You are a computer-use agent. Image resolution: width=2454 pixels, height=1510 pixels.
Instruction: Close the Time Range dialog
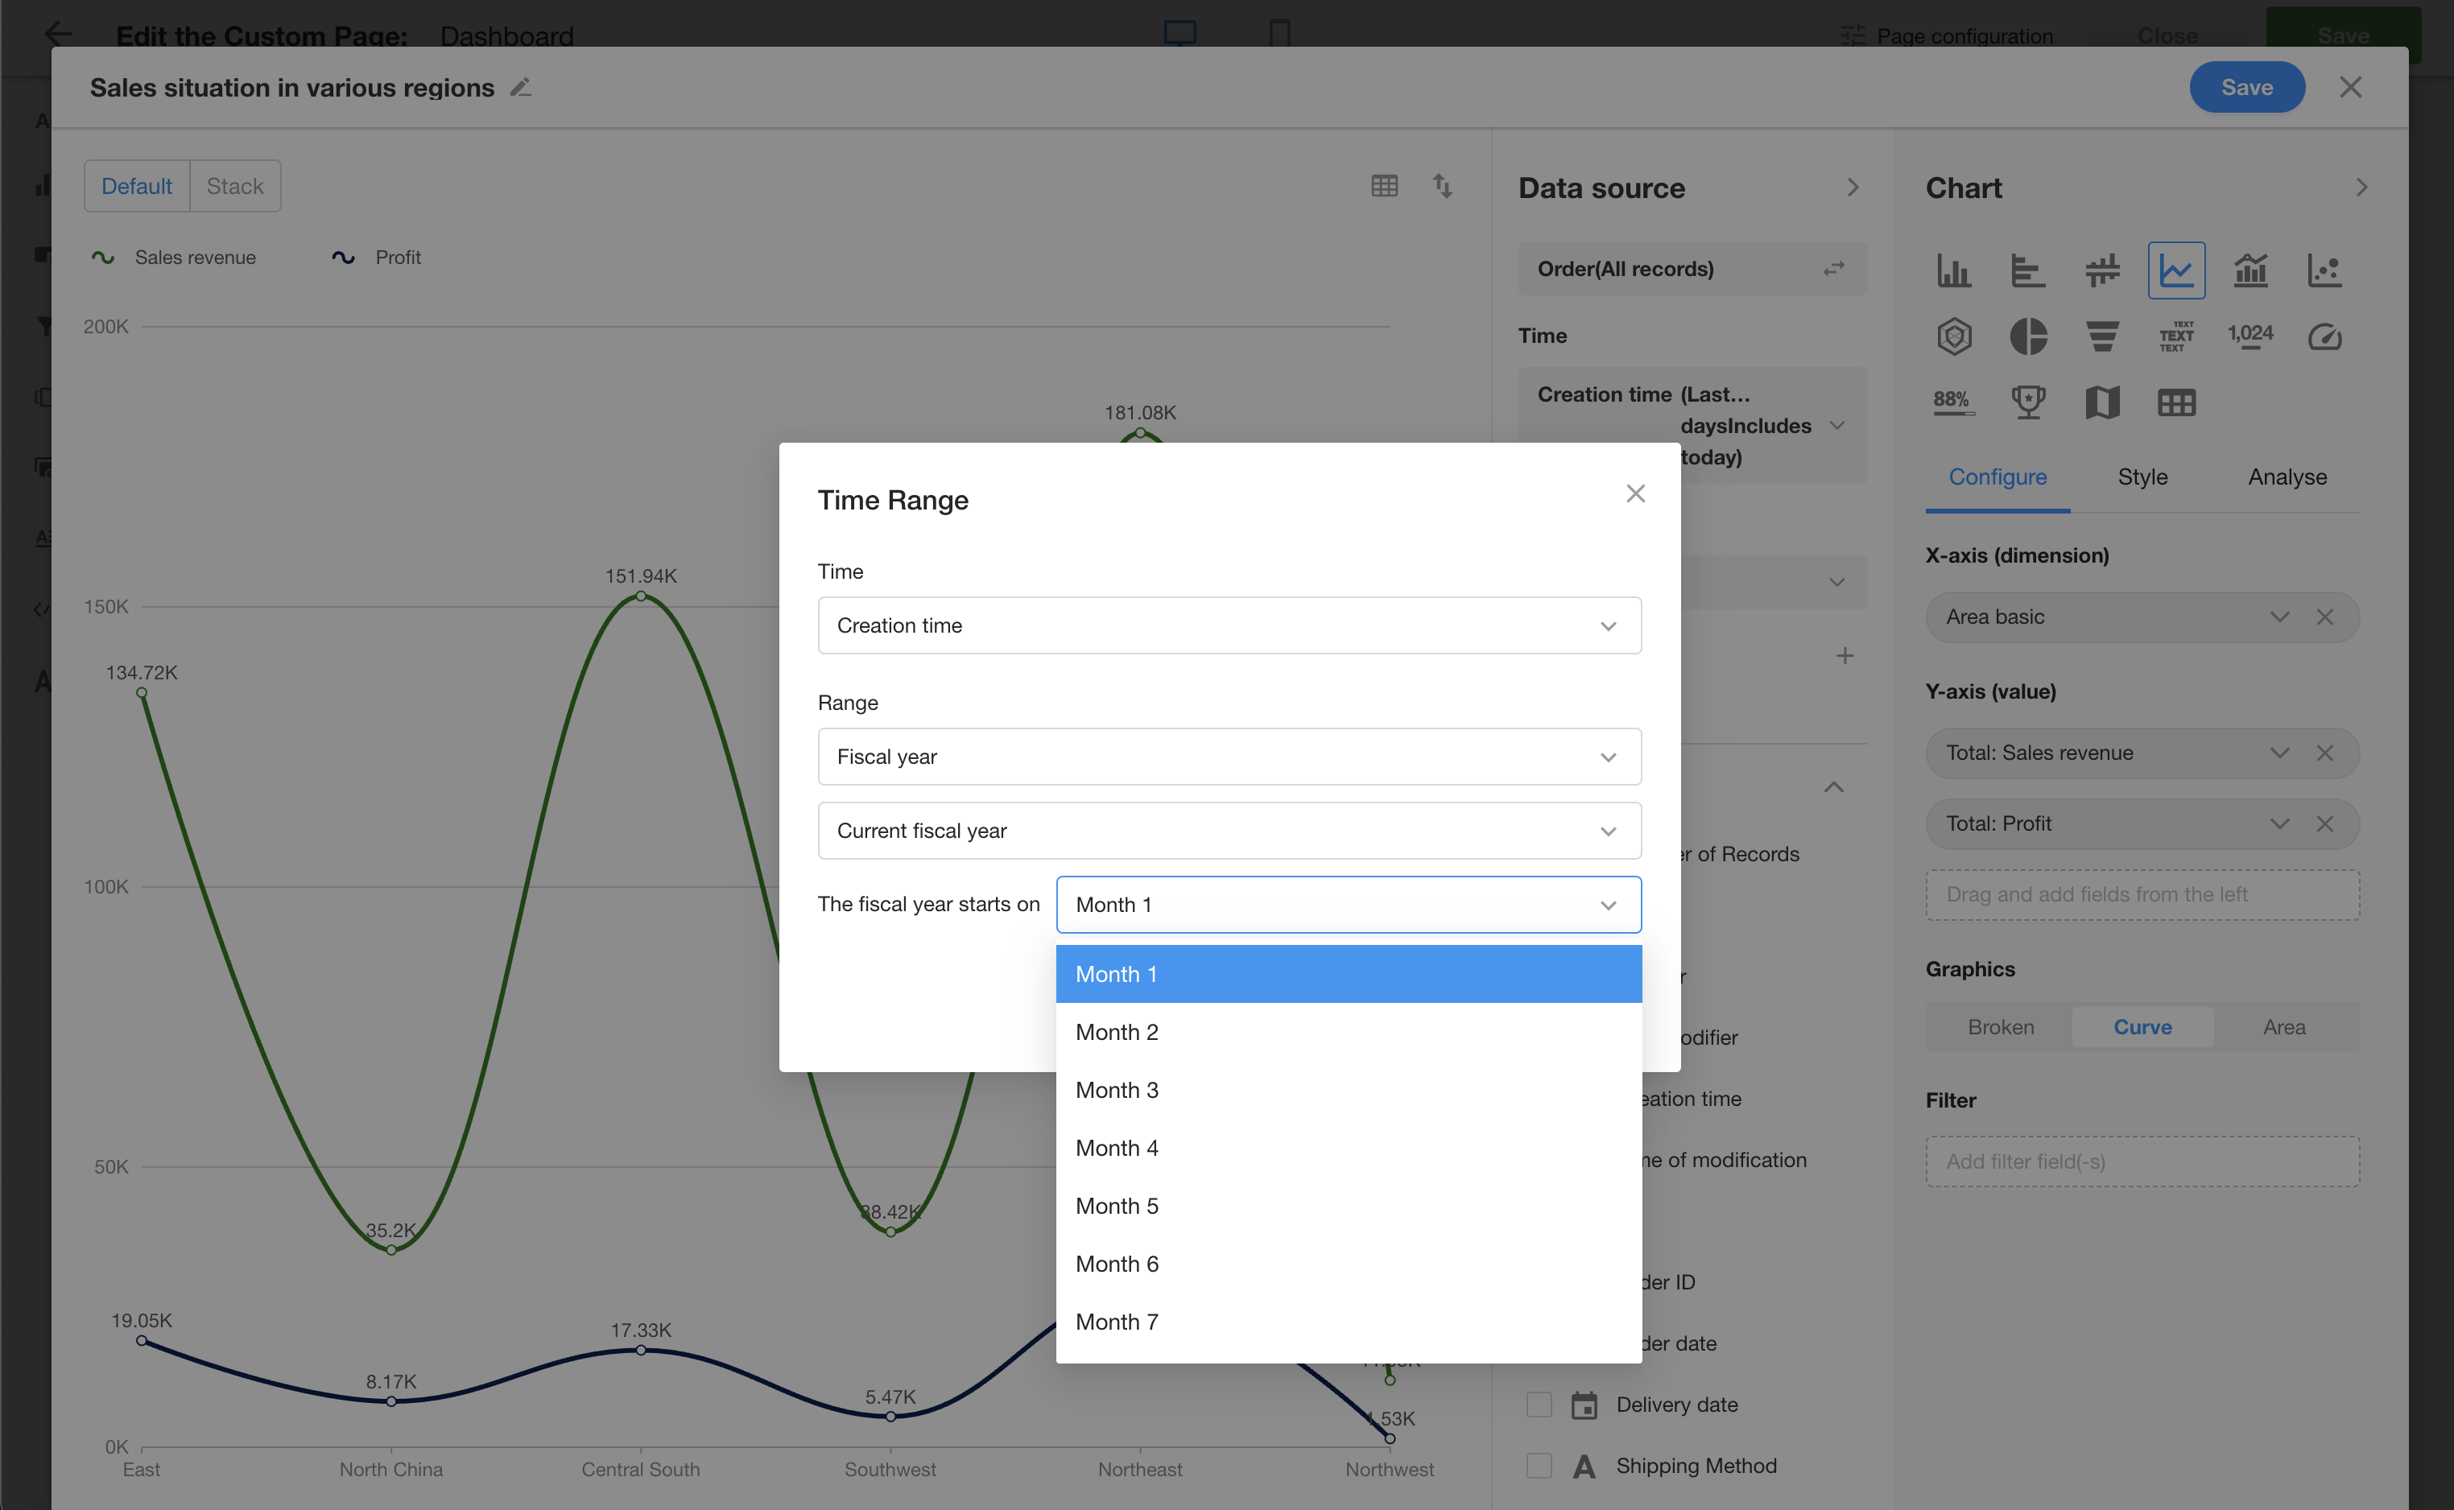pyautogui.click(x=1635, y=493)
